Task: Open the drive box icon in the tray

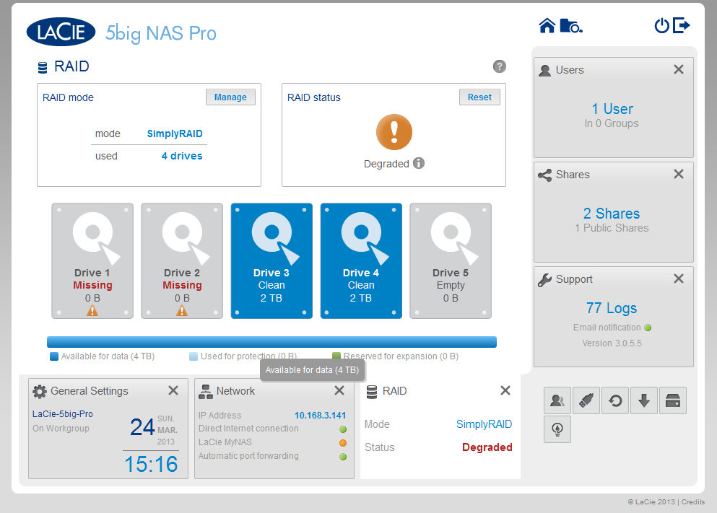Action: point(673,400)
